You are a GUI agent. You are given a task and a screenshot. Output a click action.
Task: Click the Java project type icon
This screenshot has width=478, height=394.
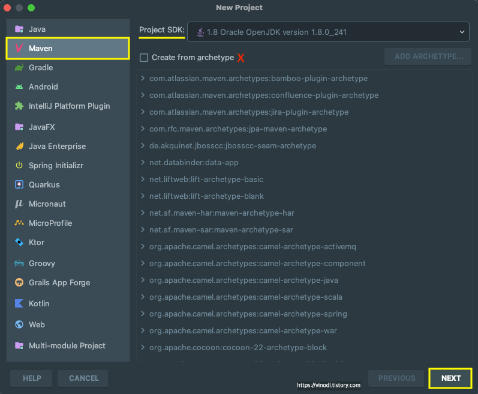19,29
